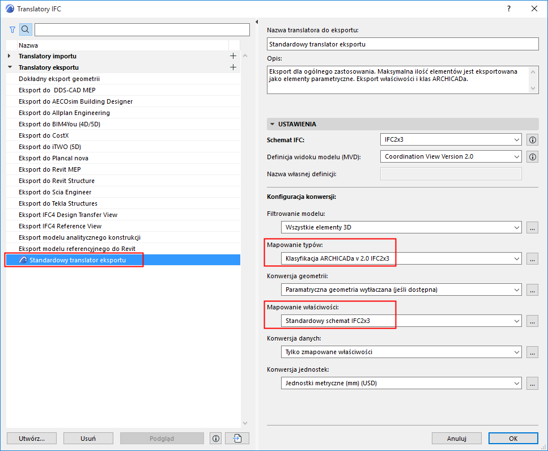Select Eksport IFC4 Reference View

(x=123, y=227)
